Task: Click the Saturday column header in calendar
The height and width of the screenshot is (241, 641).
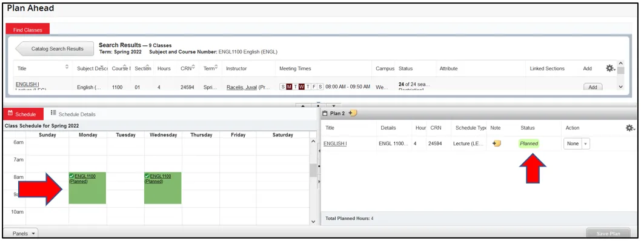Action: point(283,135)
